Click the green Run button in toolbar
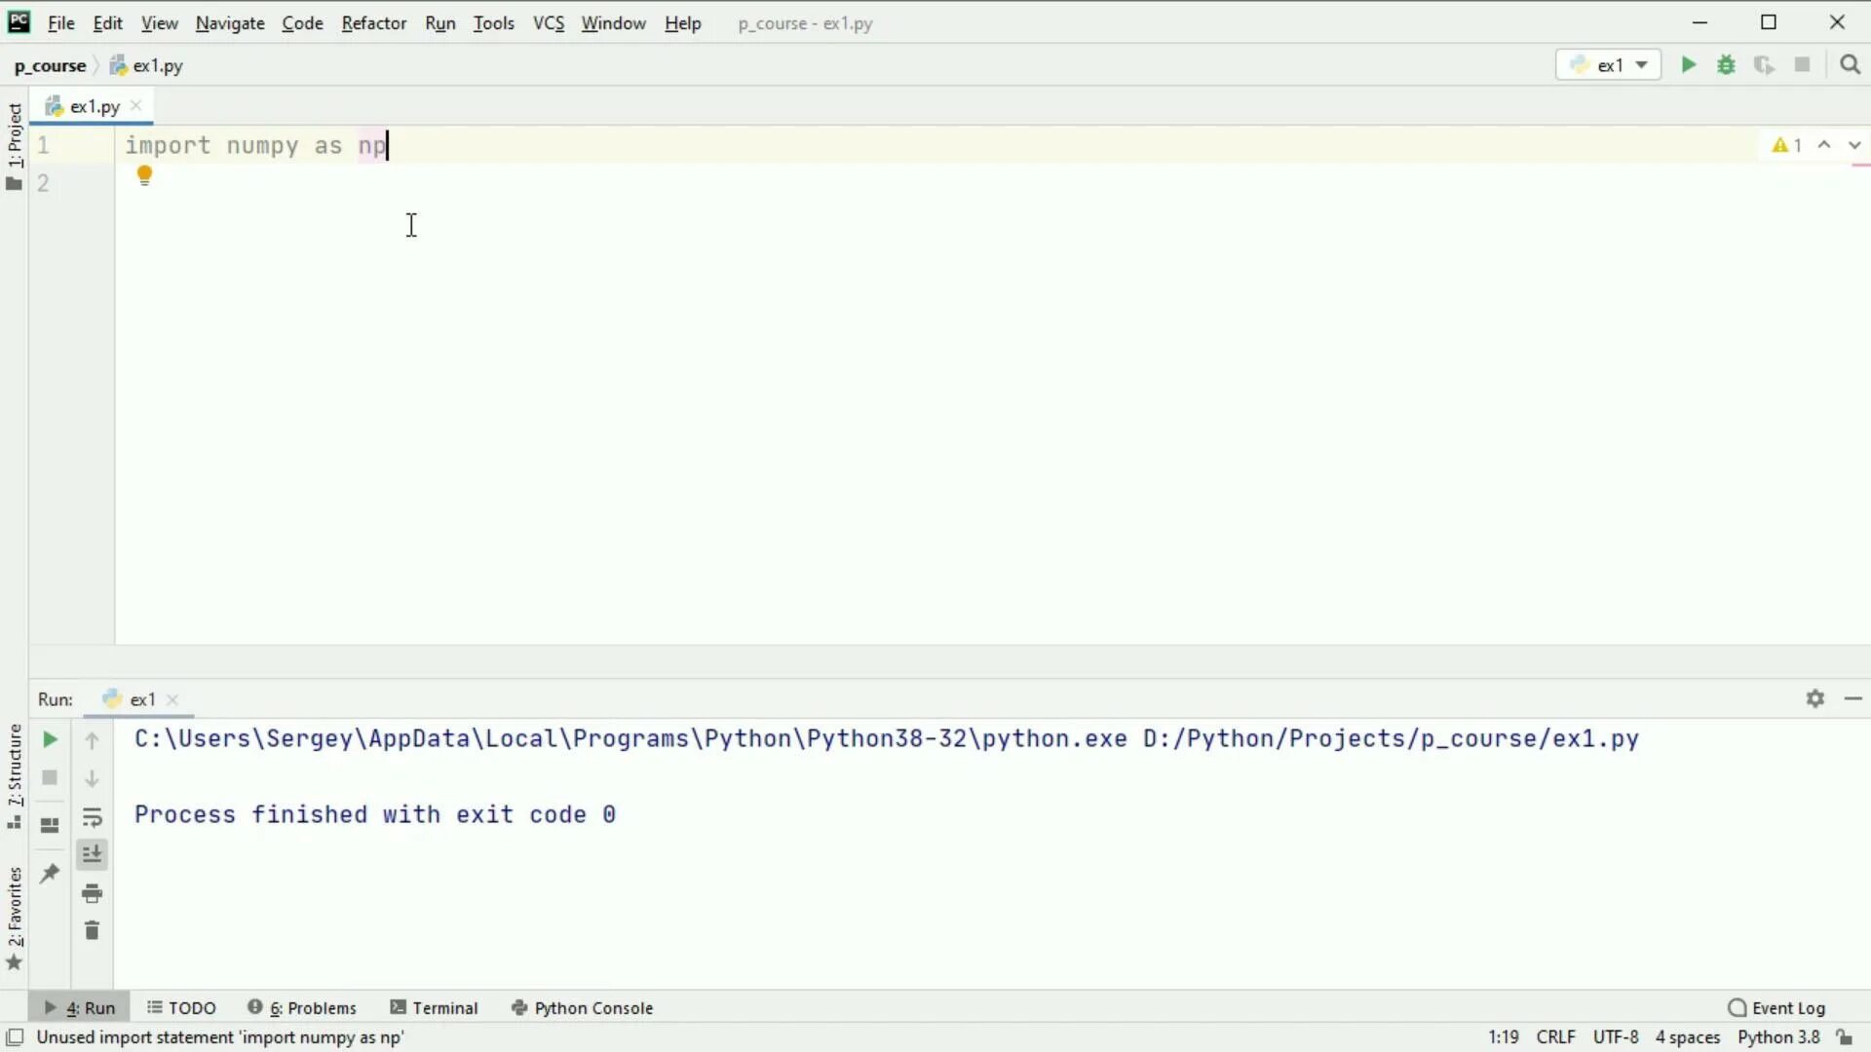Viewport: 1871px width, 1052px height. click(1688, 65)
